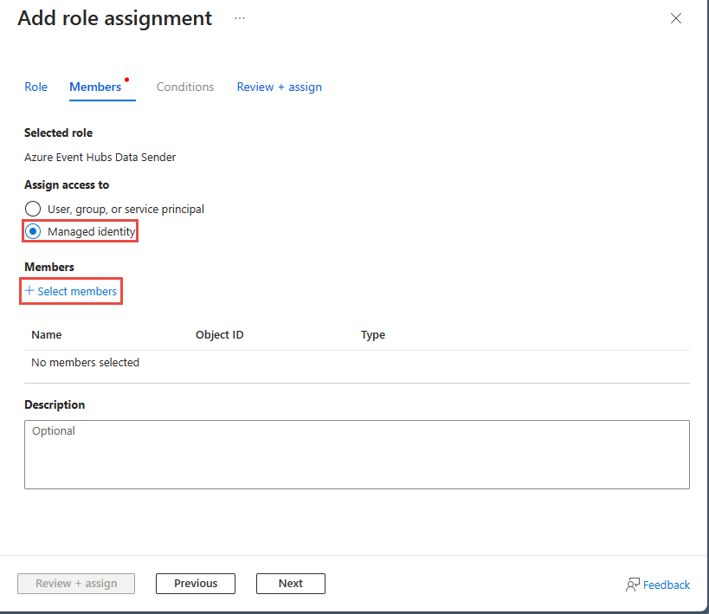Select the User, group, or service principal option
The height and width of the screenshot is (614, 709).
click(x=32, y=209)
